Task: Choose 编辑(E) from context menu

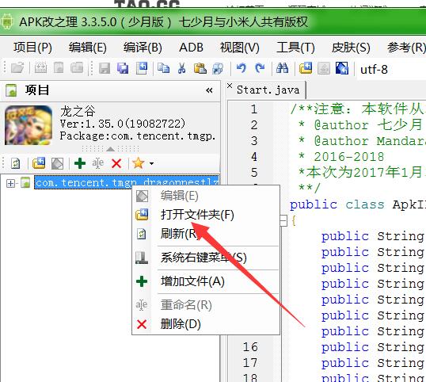Action: point(206,196)
